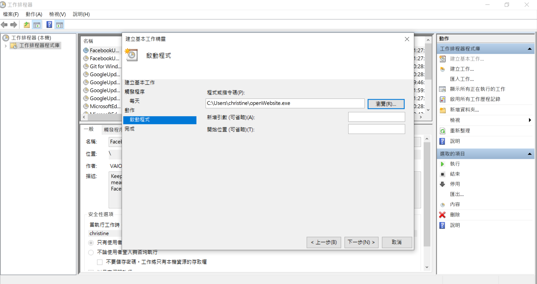Viewport: 537px width, 284px height.
Task: Click the 瀏覽(R)... button
Action: pyautogui.click(x=386, y=104)
